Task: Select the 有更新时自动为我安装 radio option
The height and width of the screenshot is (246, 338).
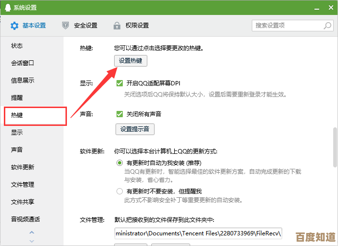Action: pos(120,163)
